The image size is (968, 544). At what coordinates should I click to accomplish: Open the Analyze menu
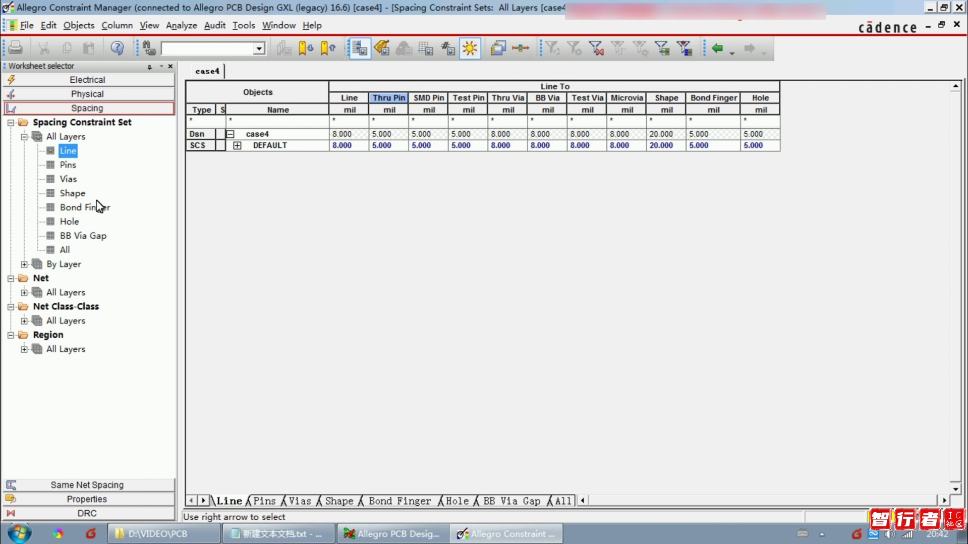click(x=181, y=25)
